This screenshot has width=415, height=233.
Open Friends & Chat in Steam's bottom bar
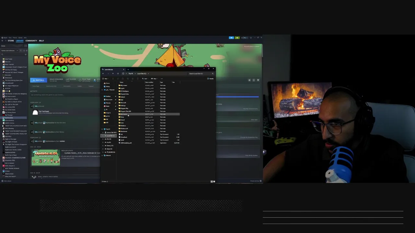tap(255, 181)
